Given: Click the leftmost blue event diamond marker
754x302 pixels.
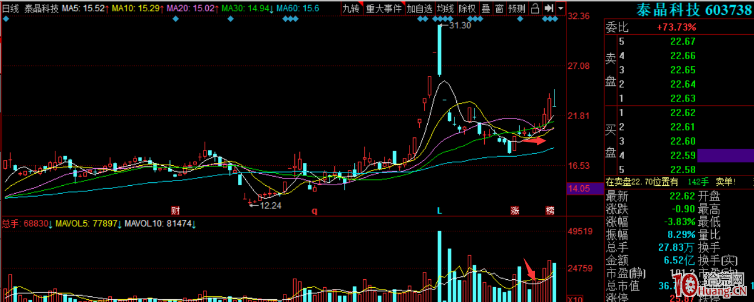Looking at the screenshot, I should [6, 19].
